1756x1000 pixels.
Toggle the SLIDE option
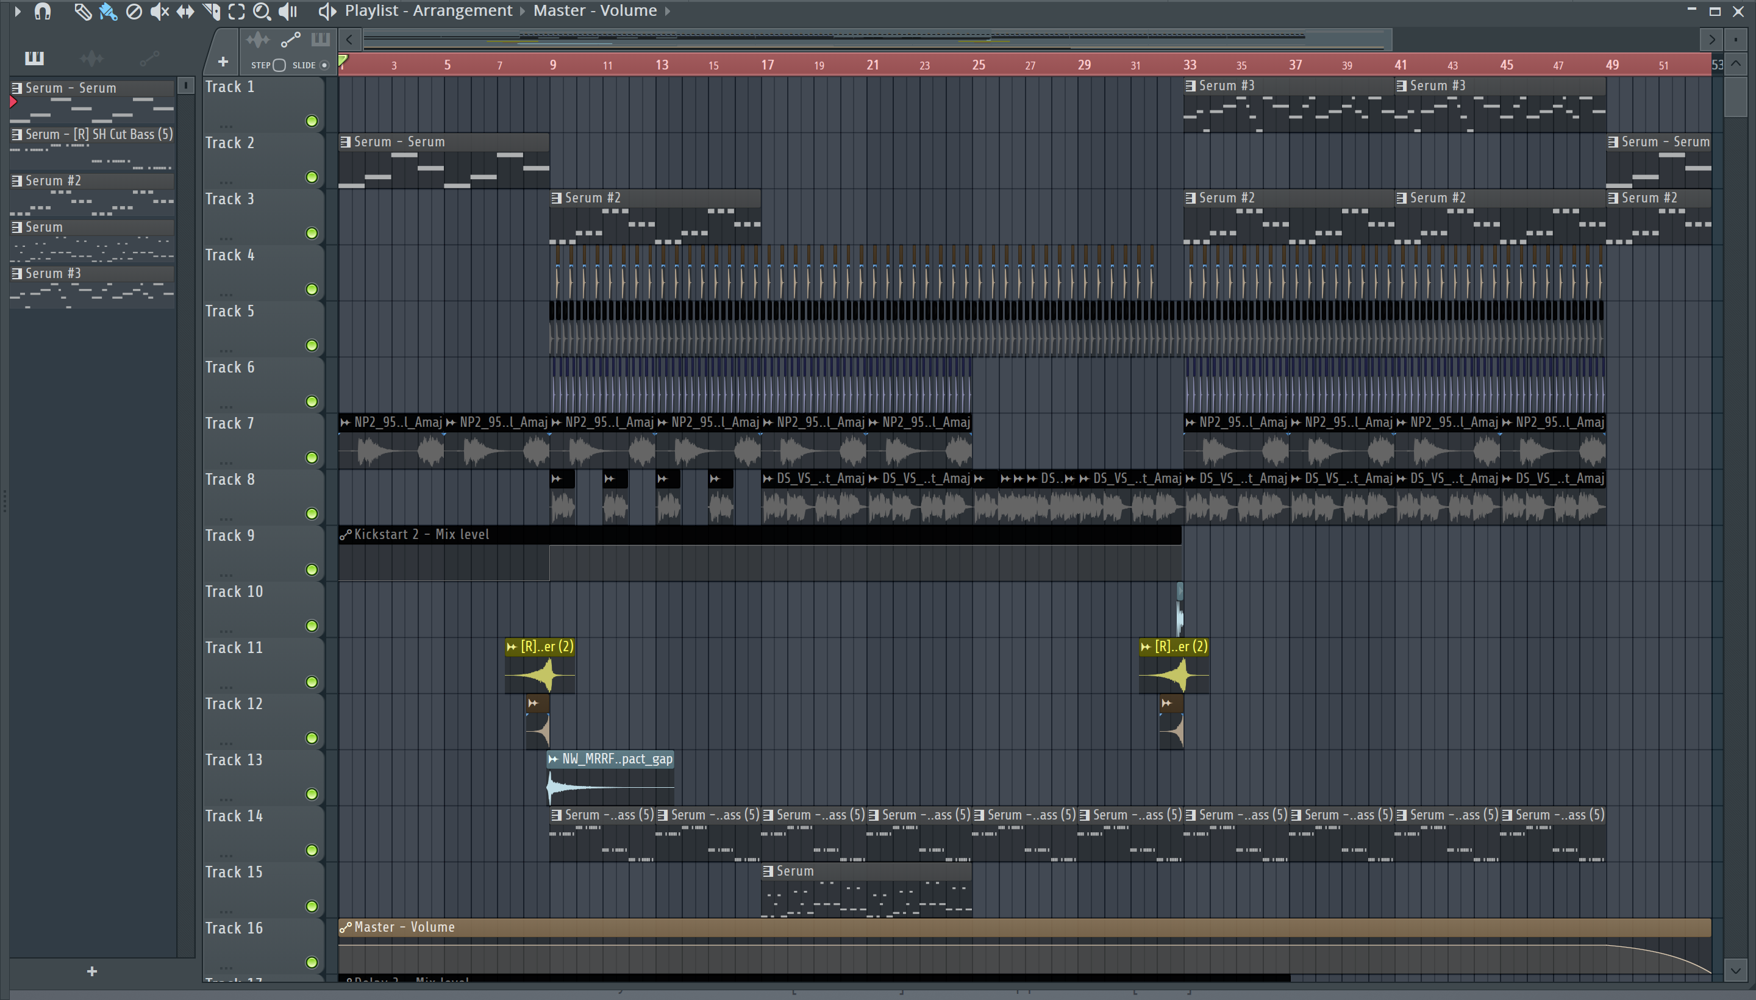(324, 65)
